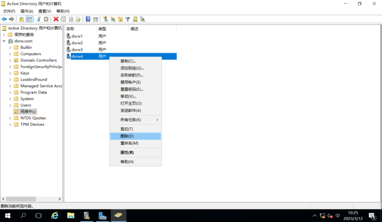
Task: Choose 移动(V)... in the context menu
Action: click(135, 96)
